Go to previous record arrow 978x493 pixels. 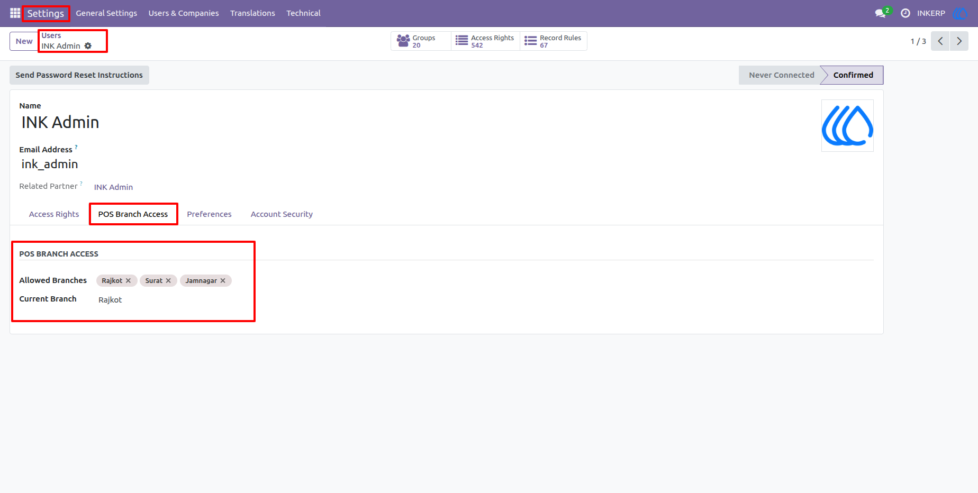pyautogui.click(x=940, y=41)
